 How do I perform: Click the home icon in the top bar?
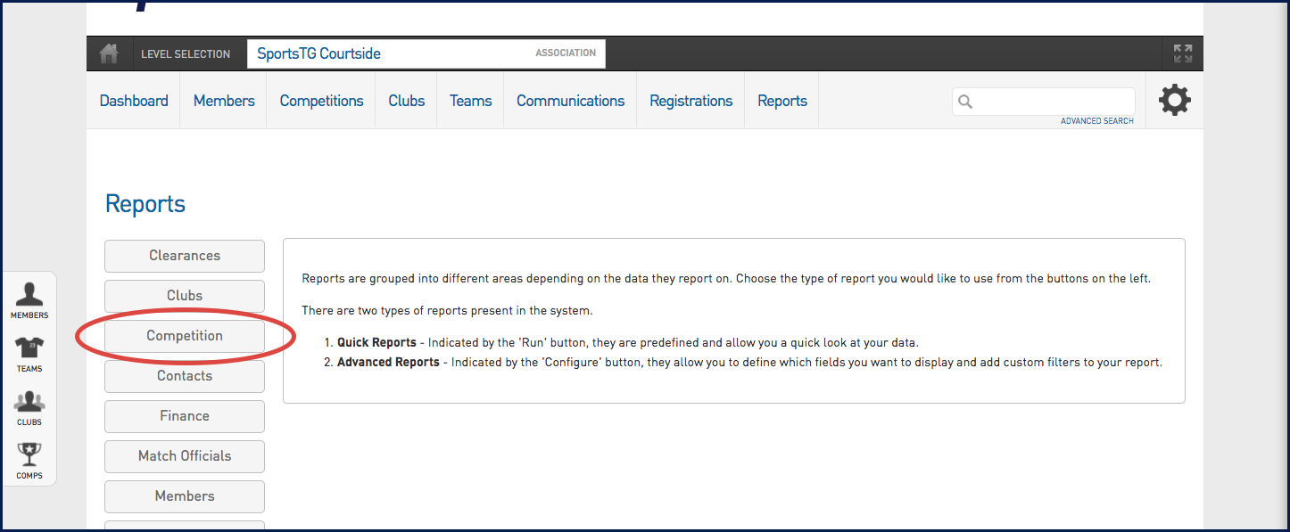click(x=109, y=53)
